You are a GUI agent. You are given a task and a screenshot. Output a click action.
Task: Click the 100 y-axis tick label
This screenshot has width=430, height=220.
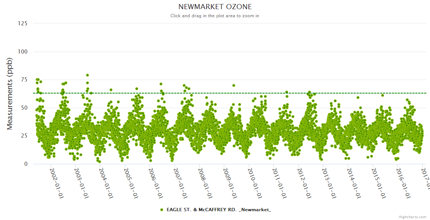[22, 52]
